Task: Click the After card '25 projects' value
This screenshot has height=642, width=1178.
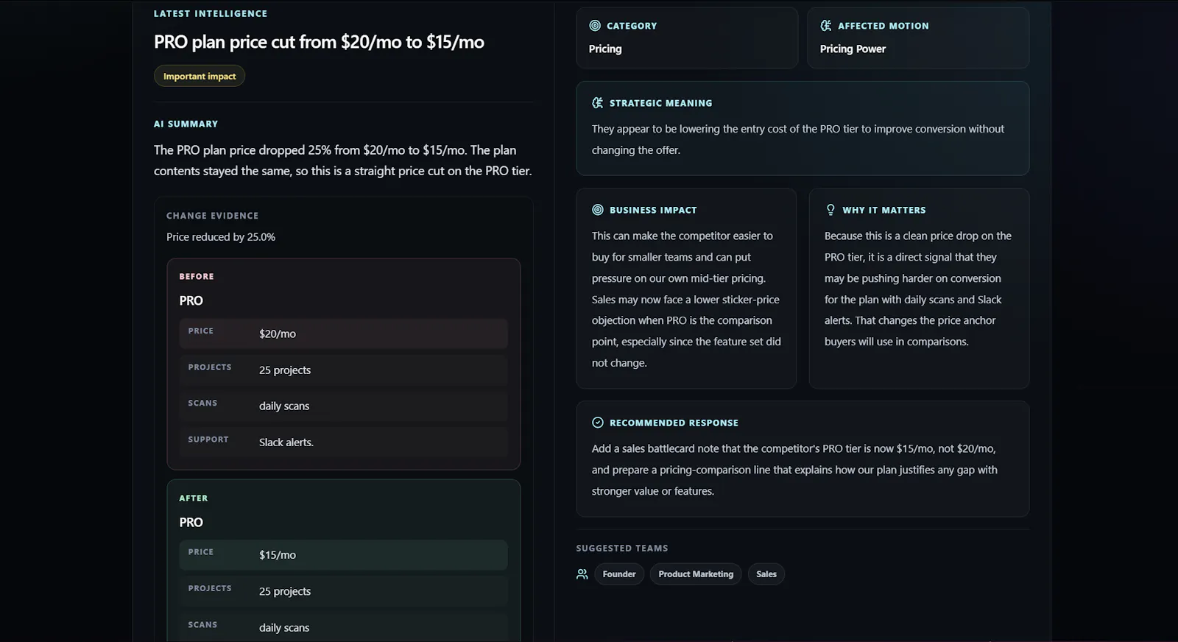Action: pos(285,591)
